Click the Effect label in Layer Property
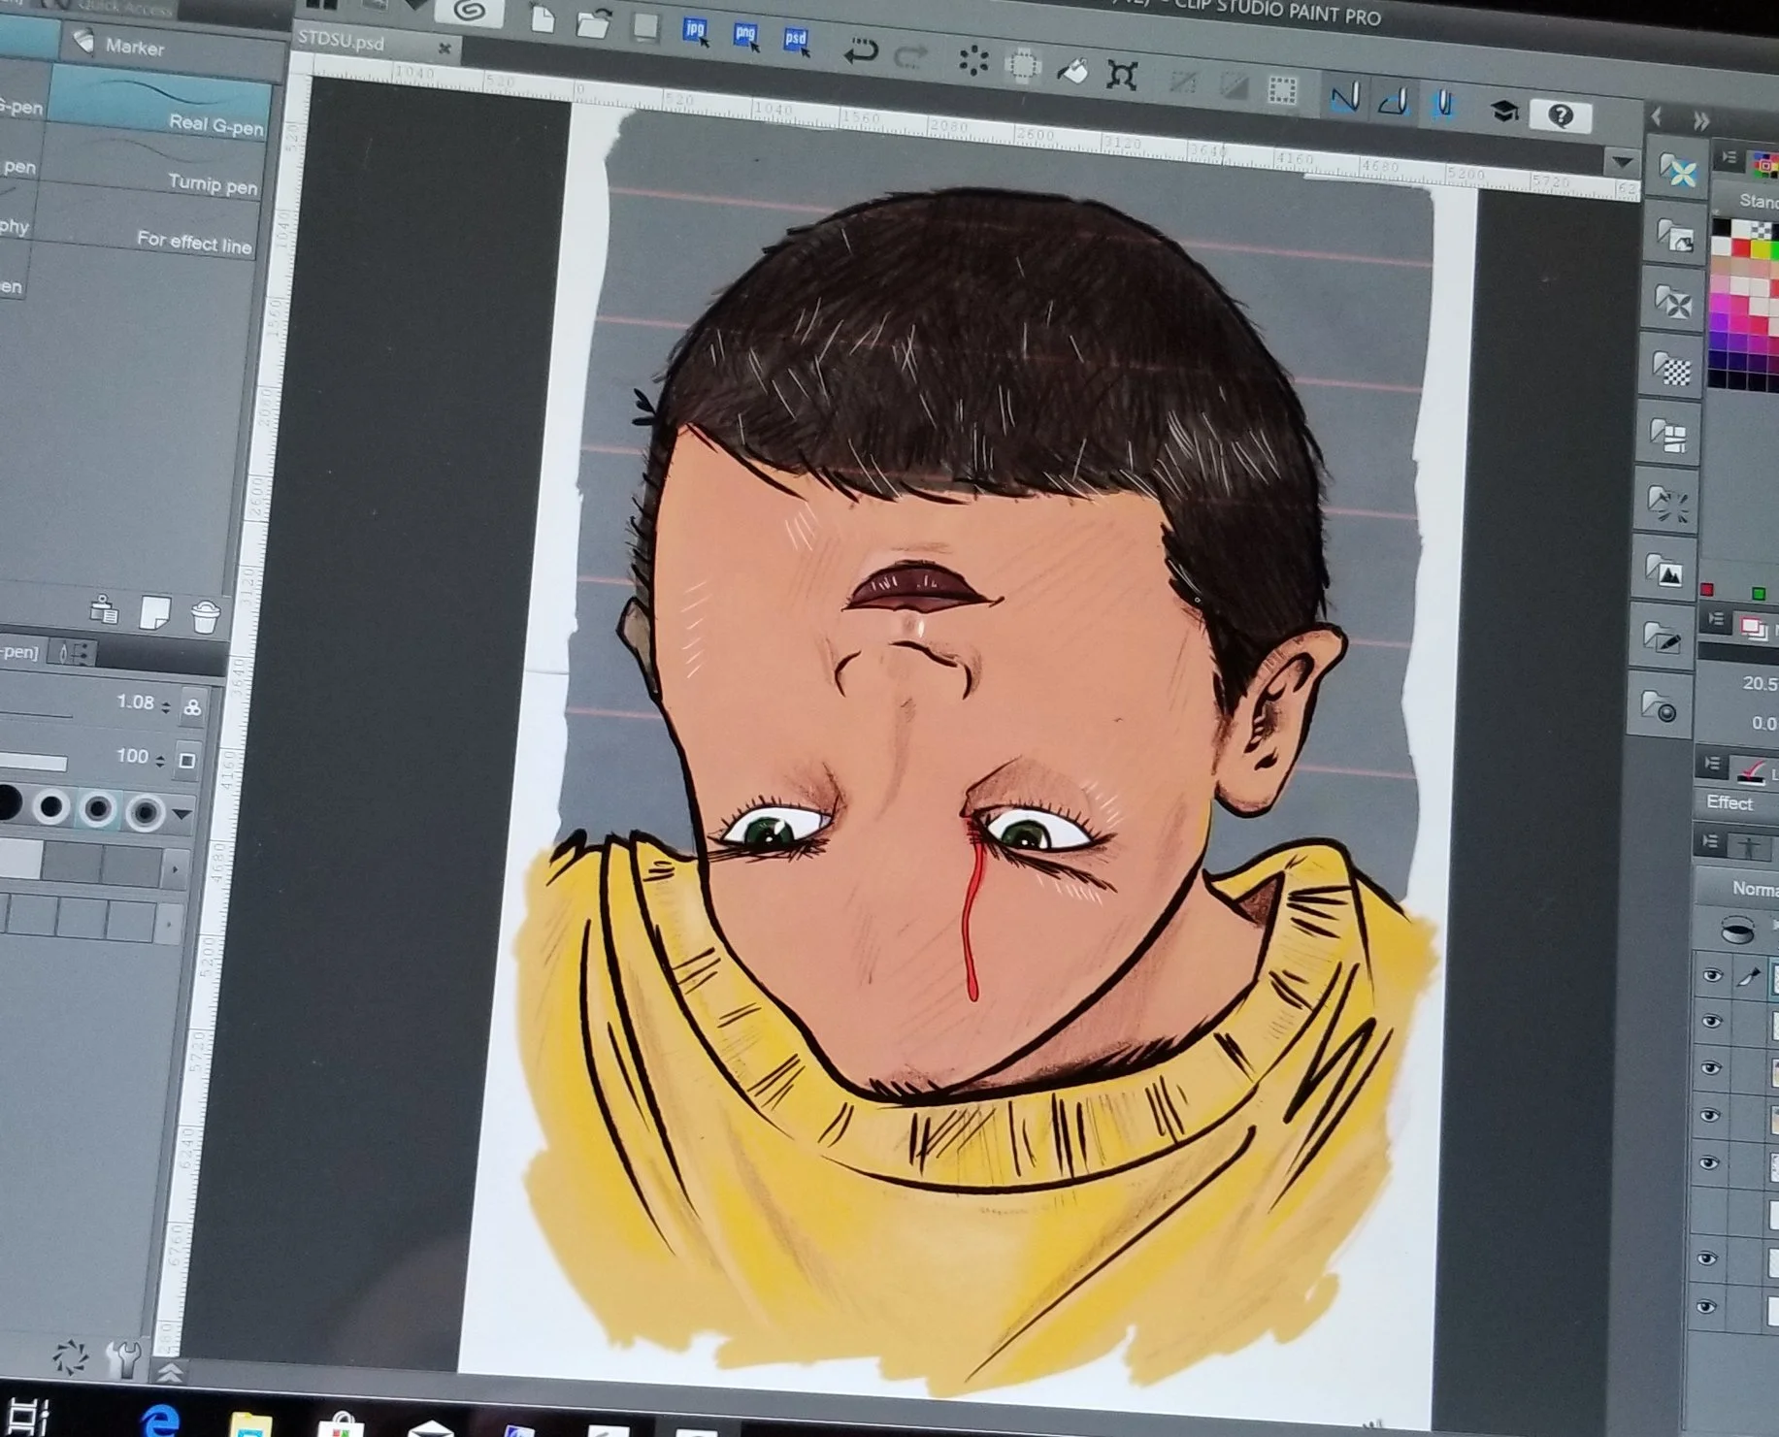 (x=1729, y=802)
